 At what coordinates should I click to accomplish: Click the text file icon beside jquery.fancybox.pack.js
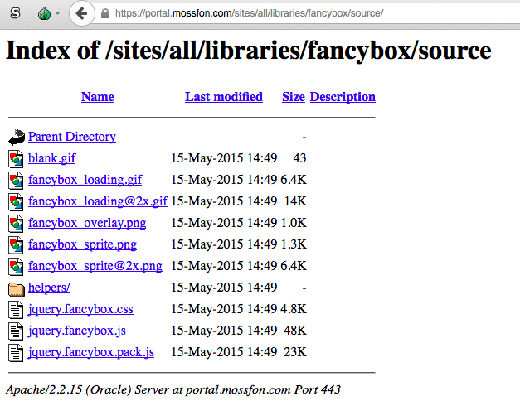(x=16, y=353)
